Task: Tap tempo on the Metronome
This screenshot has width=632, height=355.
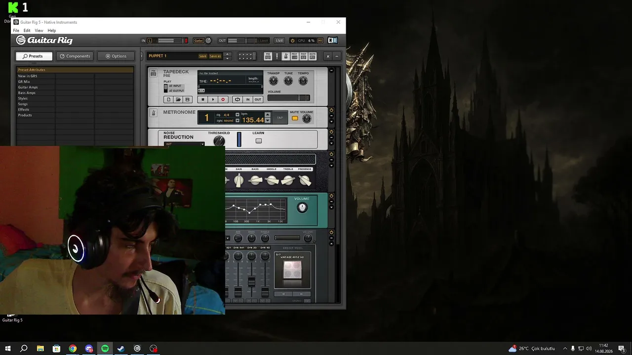Action: click(x=280, y=117)
